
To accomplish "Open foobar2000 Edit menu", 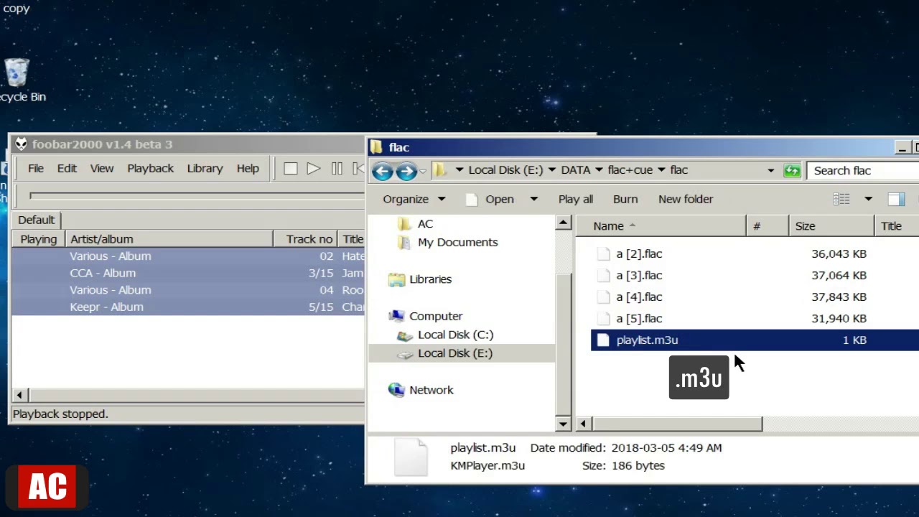I will [67, 169].
